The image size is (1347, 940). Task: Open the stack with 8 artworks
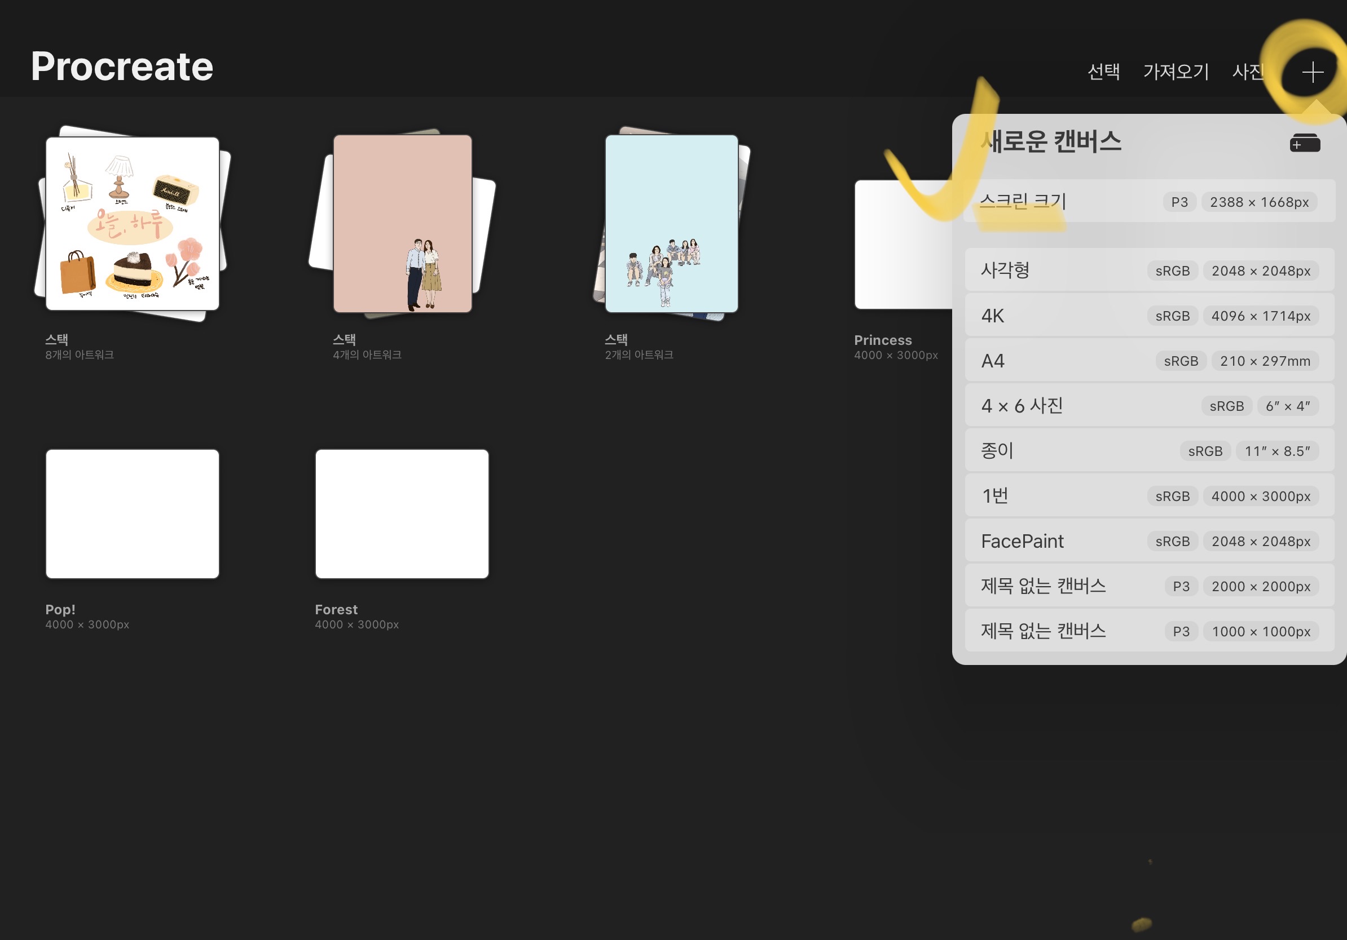(133, 224)
